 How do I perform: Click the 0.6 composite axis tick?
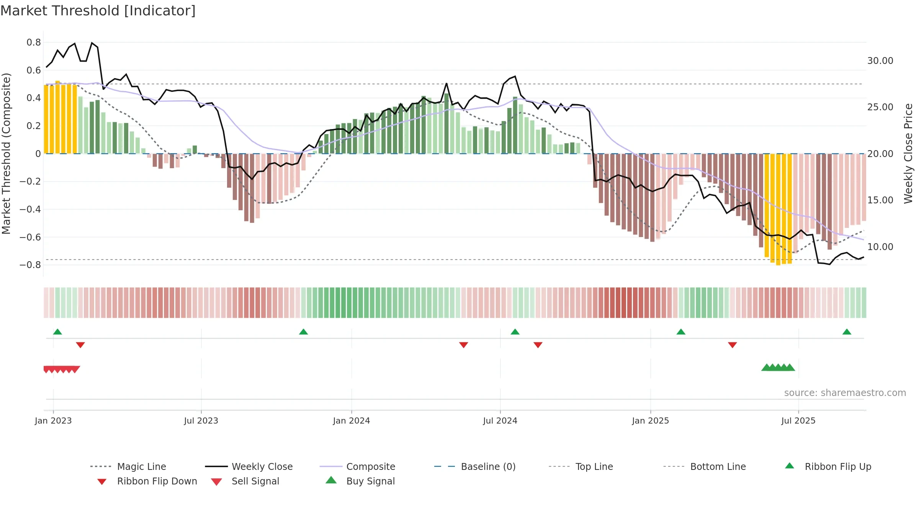point(34,70)
